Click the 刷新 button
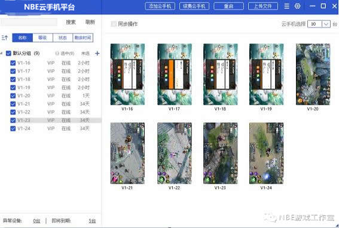This screenshot has height=228, width=339. [90, 22]
